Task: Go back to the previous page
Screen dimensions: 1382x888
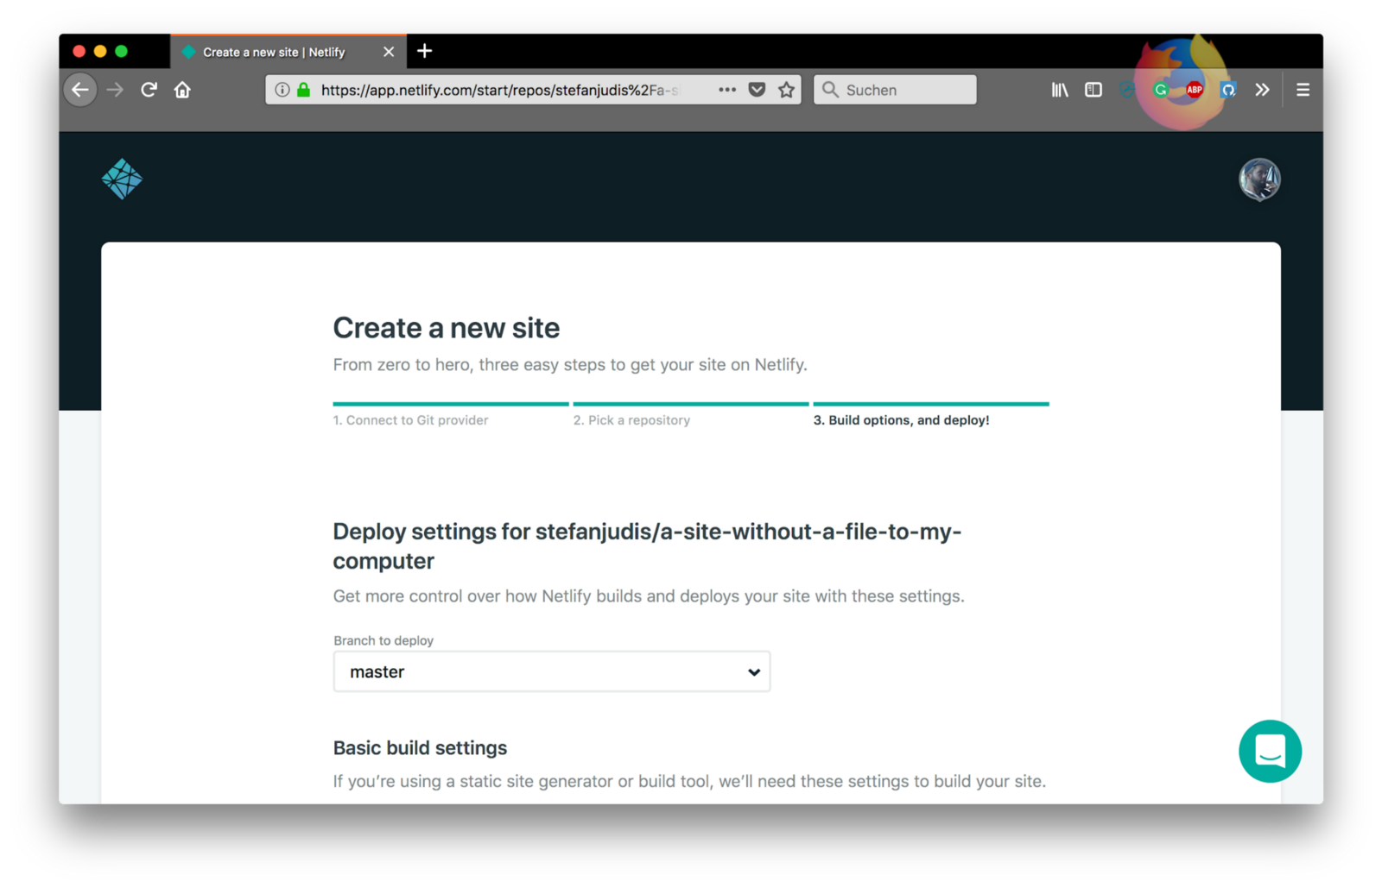Action: point(80,90)
